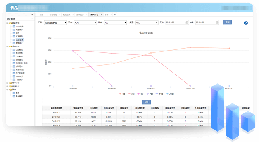The height and width of the screenshot is (142, 259).
Task: Close the active 活跃留存 tab
Action: (x=101, y=15)
